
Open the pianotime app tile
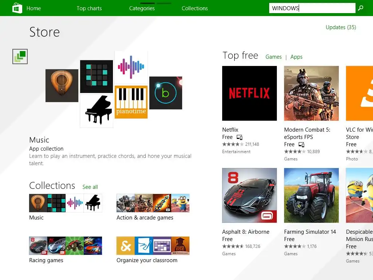pyautogui.click(x=131, y=102)
